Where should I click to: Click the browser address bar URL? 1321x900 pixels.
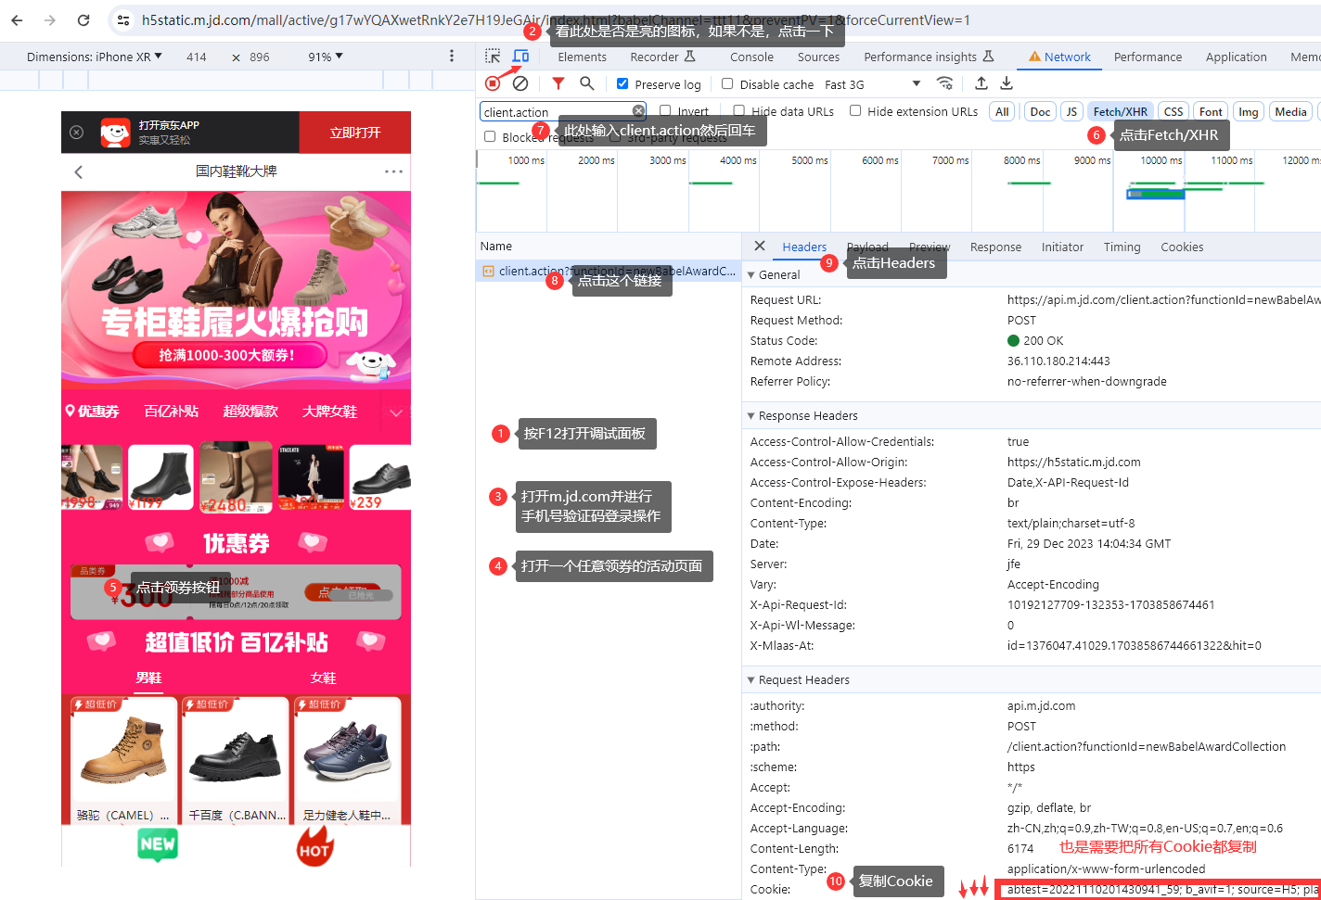pyautogui.click(x=556, y=19)
